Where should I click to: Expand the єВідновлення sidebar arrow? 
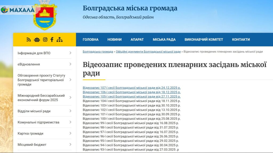pyautogui.click(x=70, y=64)
